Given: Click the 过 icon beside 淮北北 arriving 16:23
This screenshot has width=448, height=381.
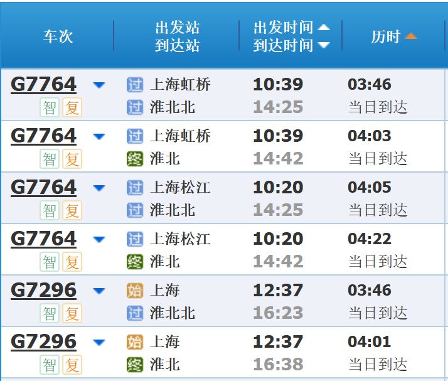Looking at the screenshot, I should click(x=135, y=313).
